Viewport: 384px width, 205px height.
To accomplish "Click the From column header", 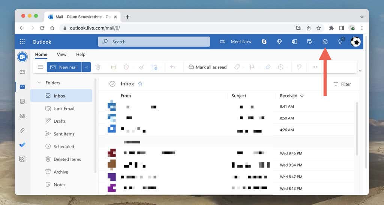I will 126,96.
